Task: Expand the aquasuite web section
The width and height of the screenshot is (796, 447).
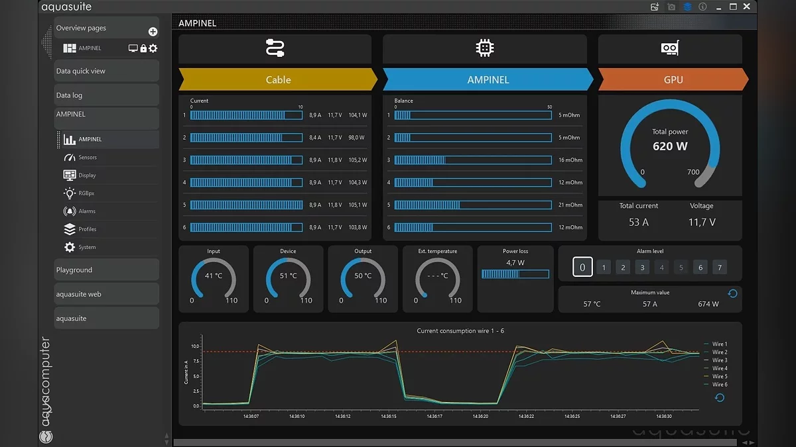Action: pyautogui.click(x=106, y=294)
